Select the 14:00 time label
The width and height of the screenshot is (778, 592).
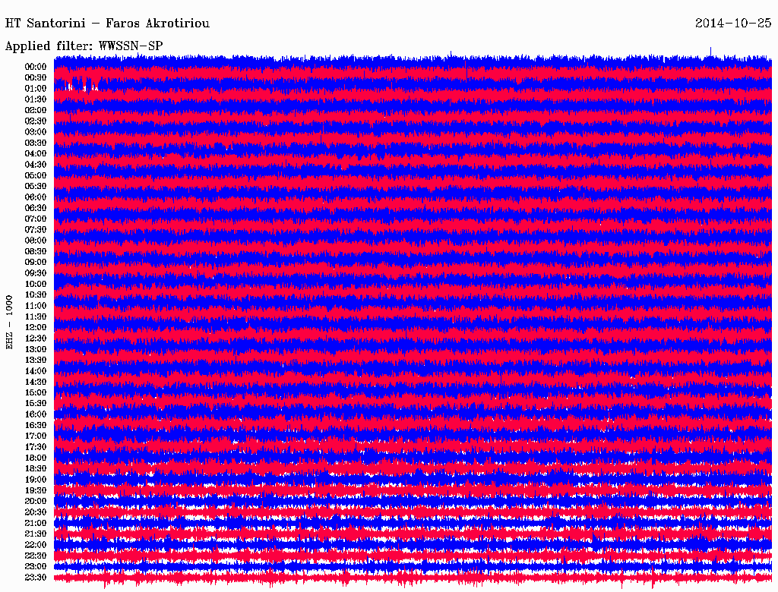click(36, 371)
